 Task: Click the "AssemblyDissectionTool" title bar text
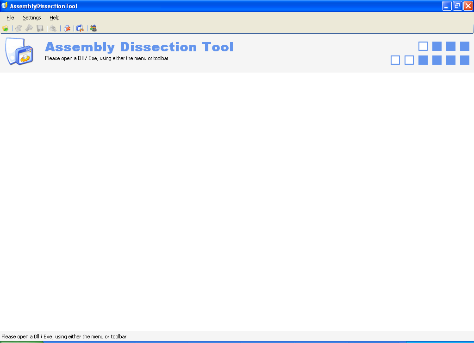pyautogui.click(x=44, y=6)
